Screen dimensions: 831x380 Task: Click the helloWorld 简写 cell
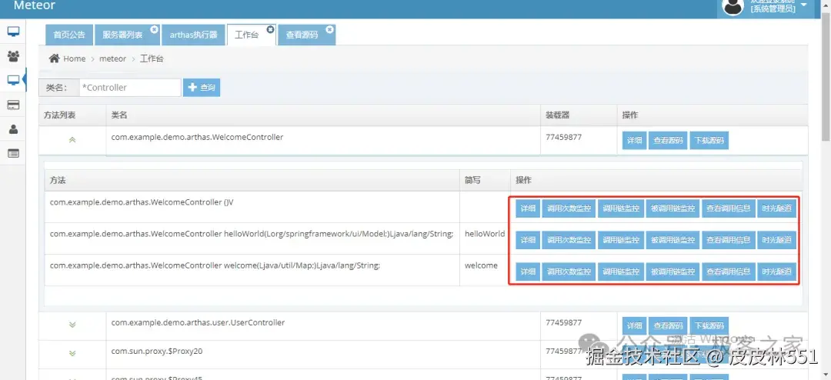(485, 234)
